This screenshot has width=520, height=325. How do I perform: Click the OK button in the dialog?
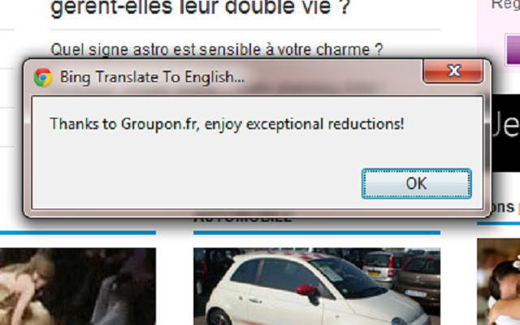[x=416, y=184]
